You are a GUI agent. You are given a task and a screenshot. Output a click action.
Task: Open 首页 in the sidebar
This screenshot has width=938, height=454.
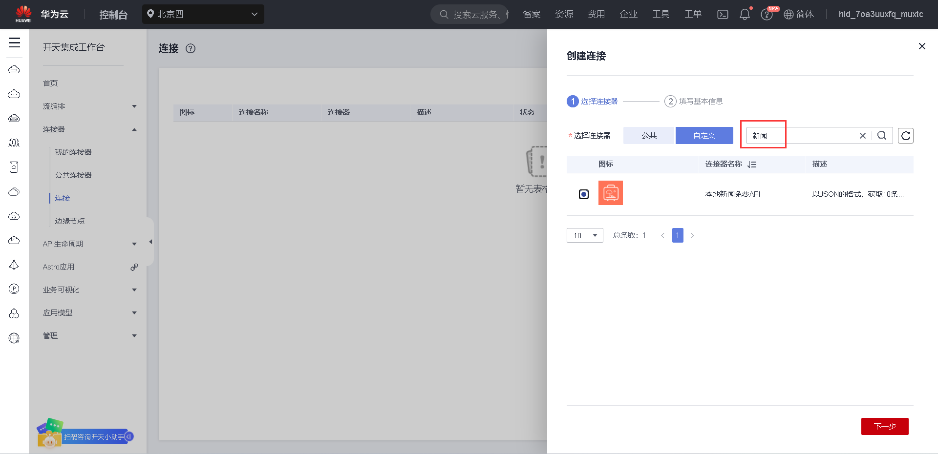pyautogui.click(x=50, y=83)
